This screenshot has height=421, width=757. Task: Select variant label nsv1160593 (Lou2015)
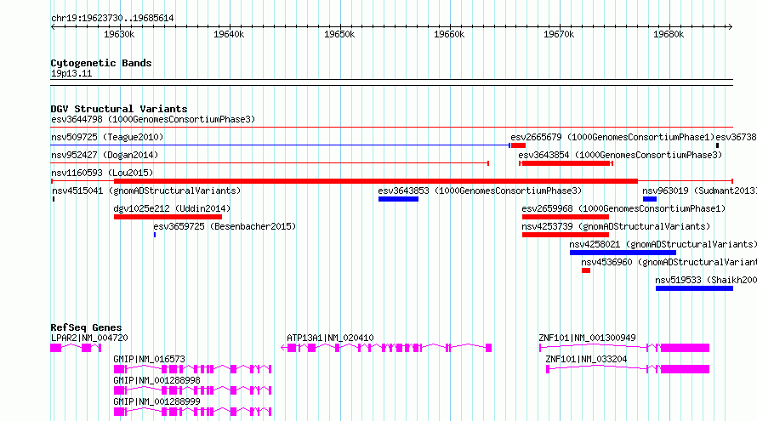(x=102, y=173)
